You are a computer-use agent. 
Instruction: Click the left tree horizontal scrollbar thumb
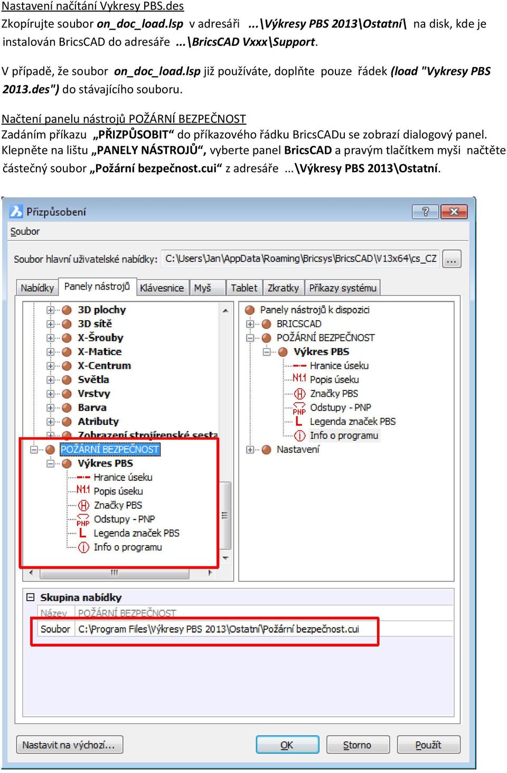[114, 573]
